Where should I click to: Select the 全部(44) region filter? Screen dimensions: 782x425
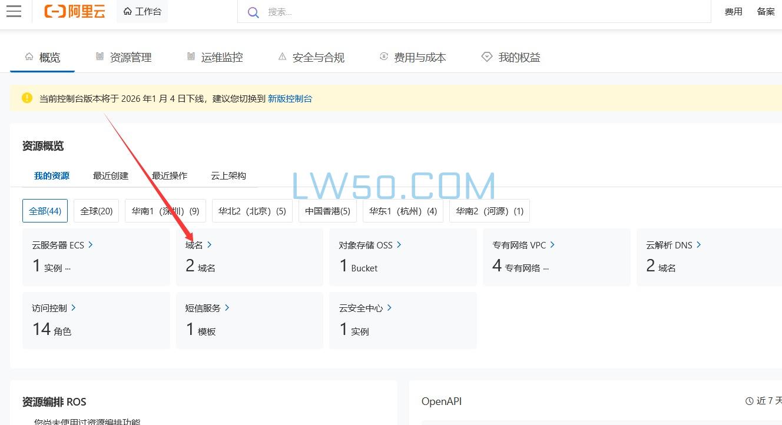(x=45, y=210)
